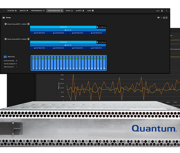This screenshot has width=180, height=153.
Task: Select drive slot 4 in the RAID array
Action: (x=43, y=63)
